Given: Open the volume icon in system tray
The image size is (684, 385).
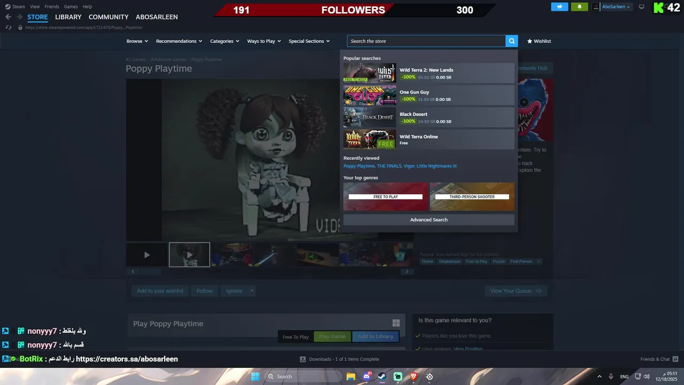Looking at the screenshot, I should [647, 376].
